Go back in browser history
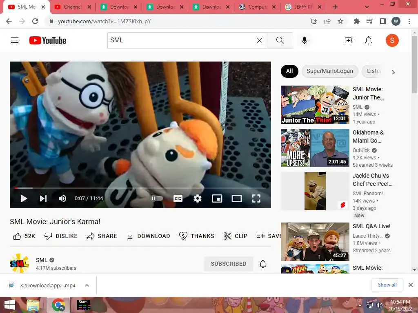 pos(9,21)
